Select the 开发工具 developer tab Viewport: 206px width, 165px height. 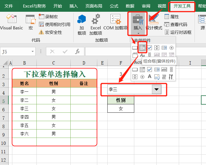coord(182,6)
